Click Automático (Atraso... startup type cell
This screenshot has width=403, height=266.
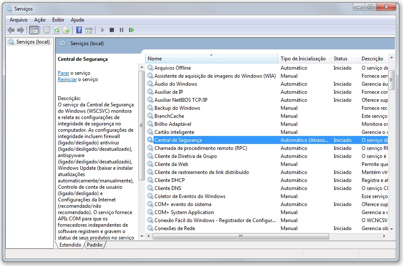[x=304, y=140]
